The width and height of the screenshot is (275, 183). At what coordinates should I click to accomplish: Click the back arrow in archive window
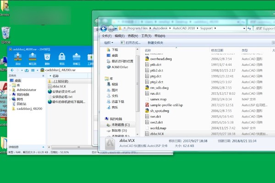pos(12,70)
